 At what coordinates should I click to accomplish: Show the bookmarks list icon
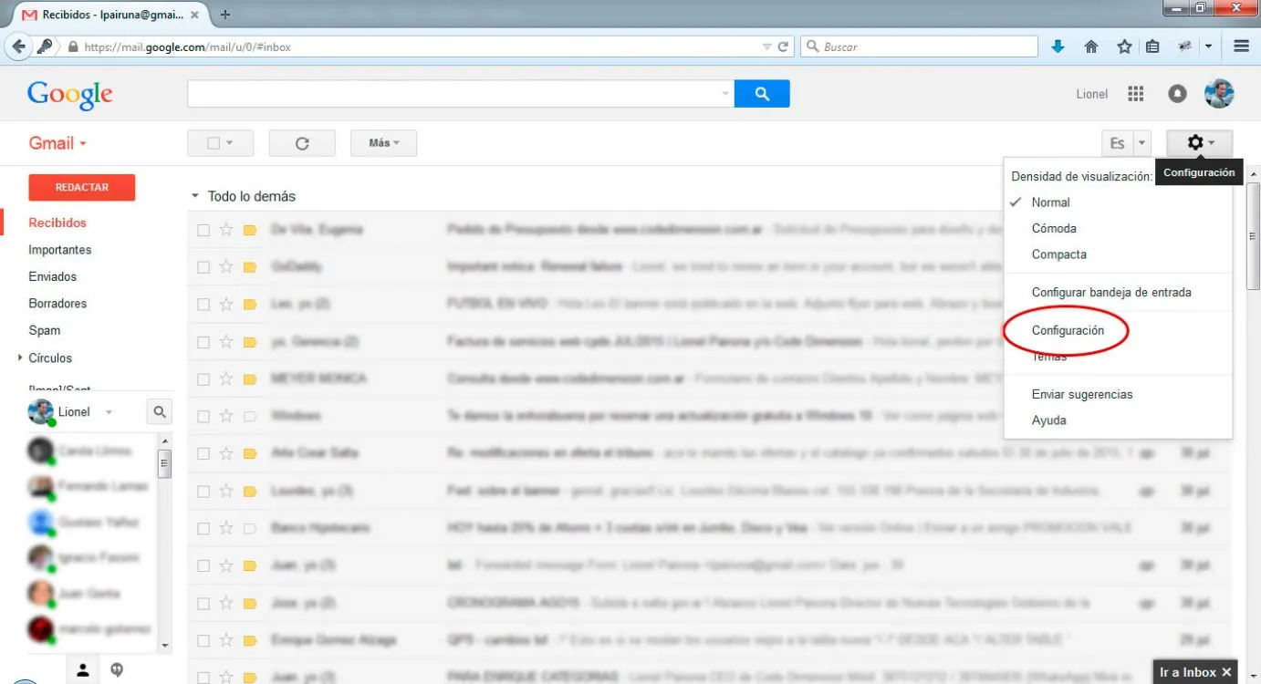tap(1152, 47)
